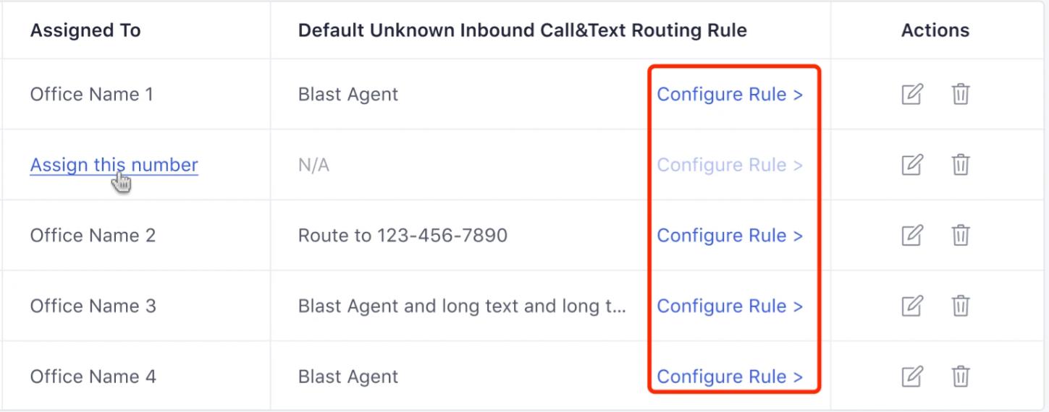The image size is (1049, 412).
Task: Click the Assigned To column header
Action: tap(85, 30)
